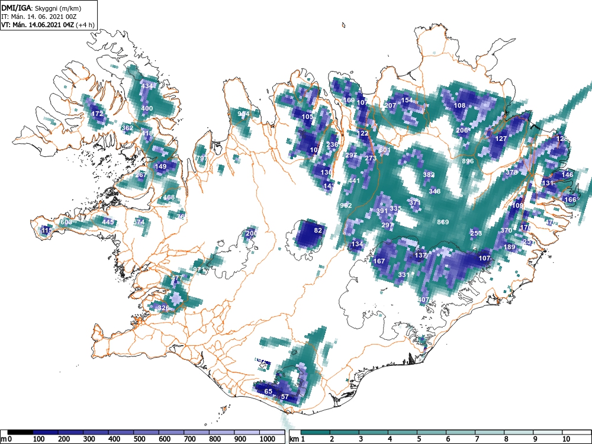Click the visibility value 378 on the map
The image size is (592, 444).
tap(512, 172)
